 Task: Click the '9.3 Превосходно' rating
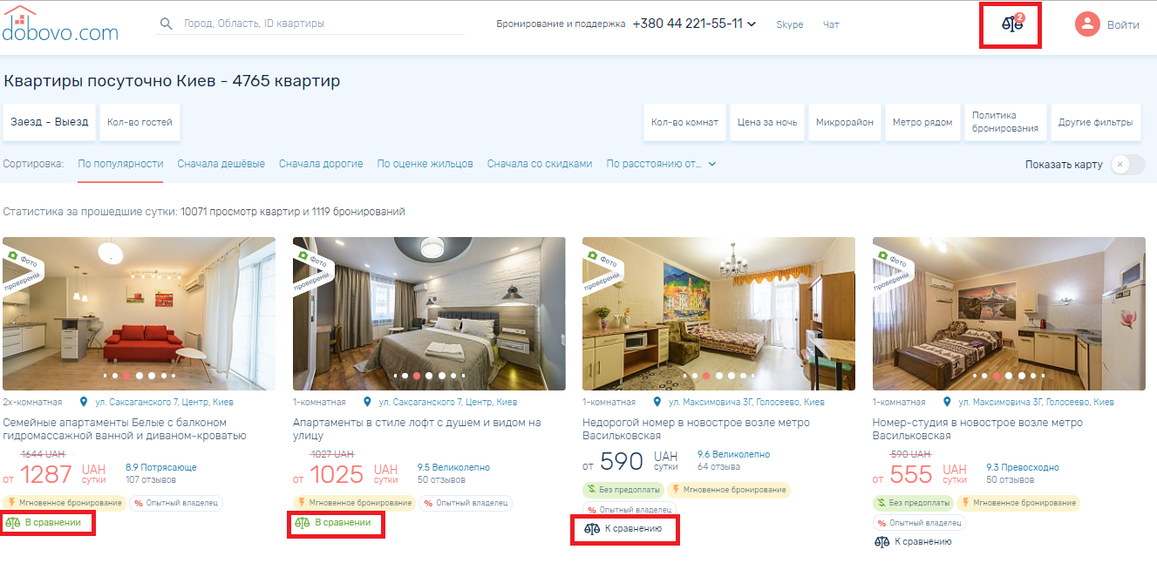1023,467
